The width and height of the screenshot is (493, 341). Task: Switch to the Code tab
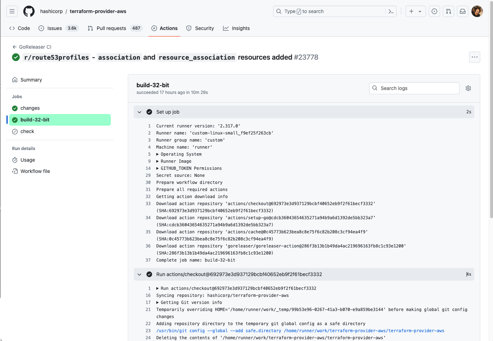pyautogui.click(x=19, y=28)
